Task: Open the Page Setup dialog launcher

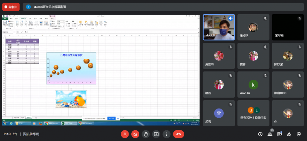Action: (48, 29)
